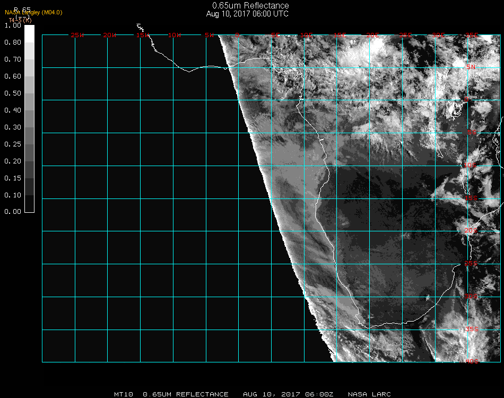This screenshot has width=504, height=398.
Task: Click the 20W longitude label
Action: click(x=109, y=35)
